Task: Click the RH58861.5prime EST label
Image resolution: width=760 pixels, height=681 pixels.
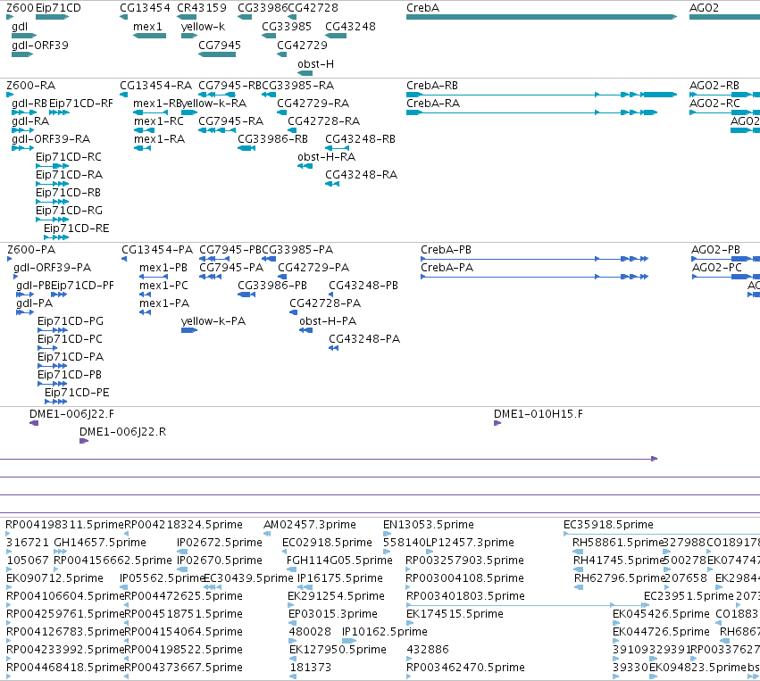Action: tap(617, 543)
